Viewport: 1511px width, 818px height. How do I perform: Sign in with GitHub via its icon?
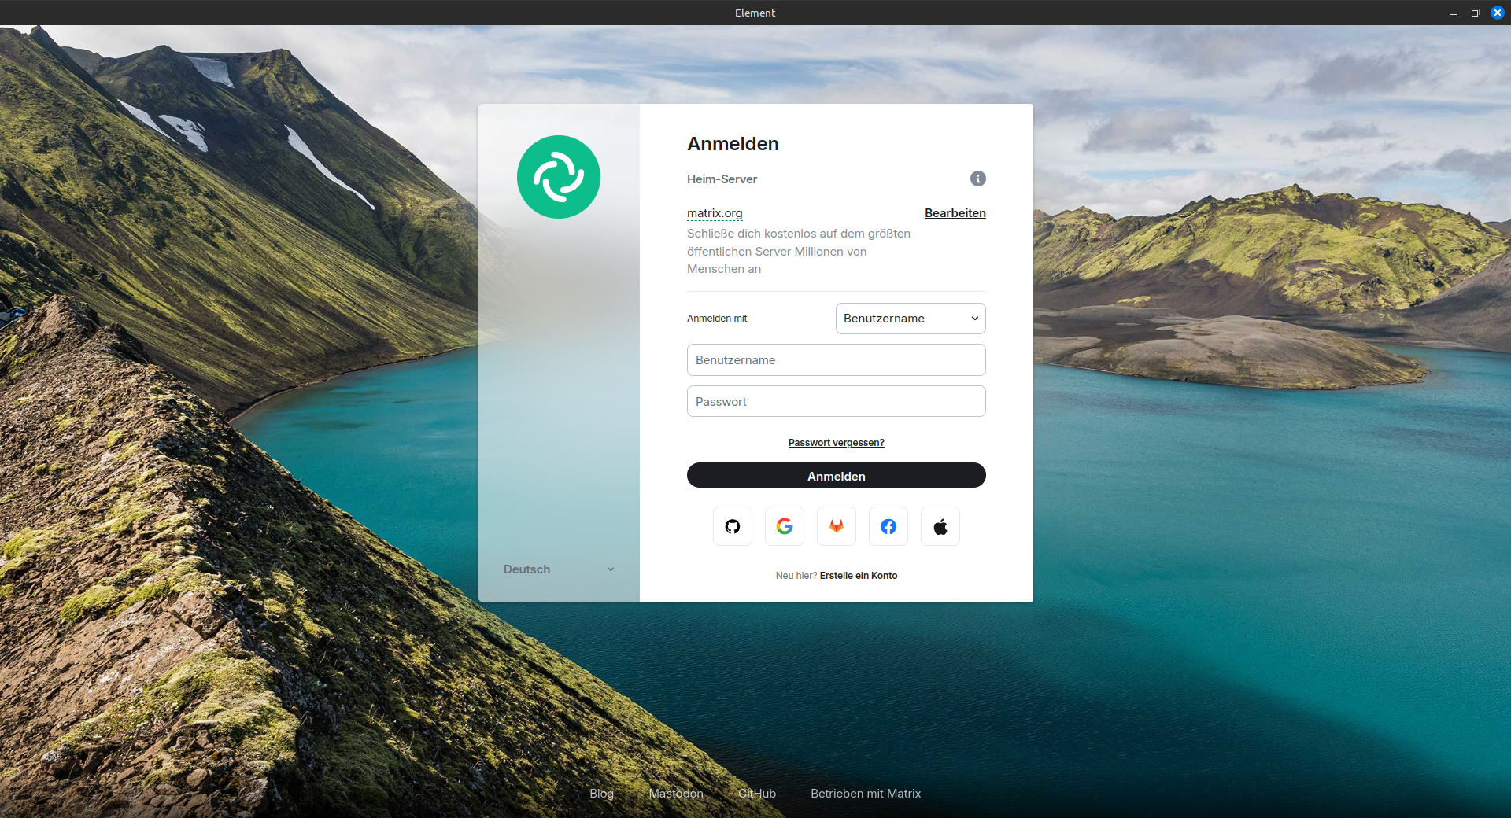pyautogui.click(x=732, y=526)
